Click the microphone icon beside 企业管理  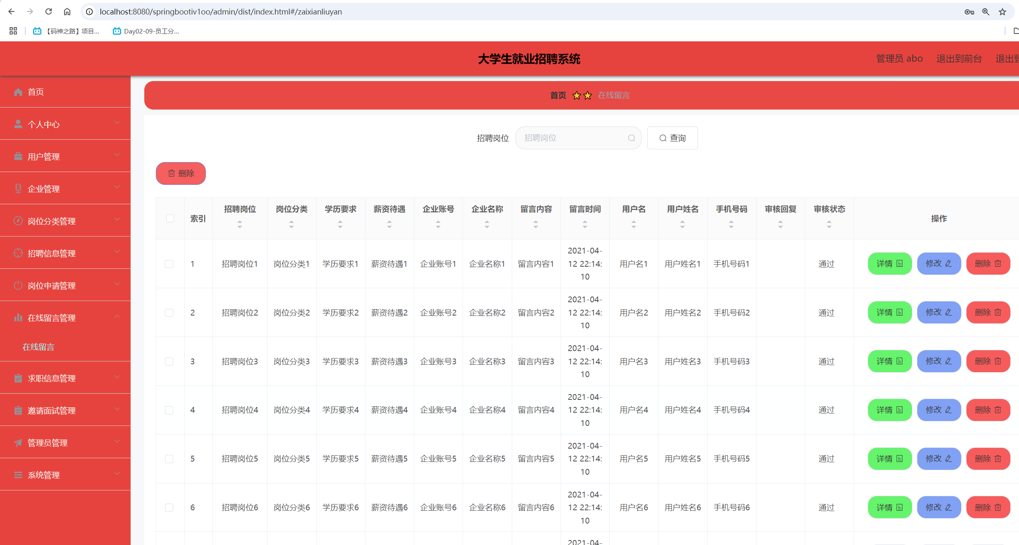(18, 189)
